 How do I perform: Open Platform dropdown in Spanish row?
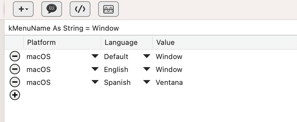(95, 82)
